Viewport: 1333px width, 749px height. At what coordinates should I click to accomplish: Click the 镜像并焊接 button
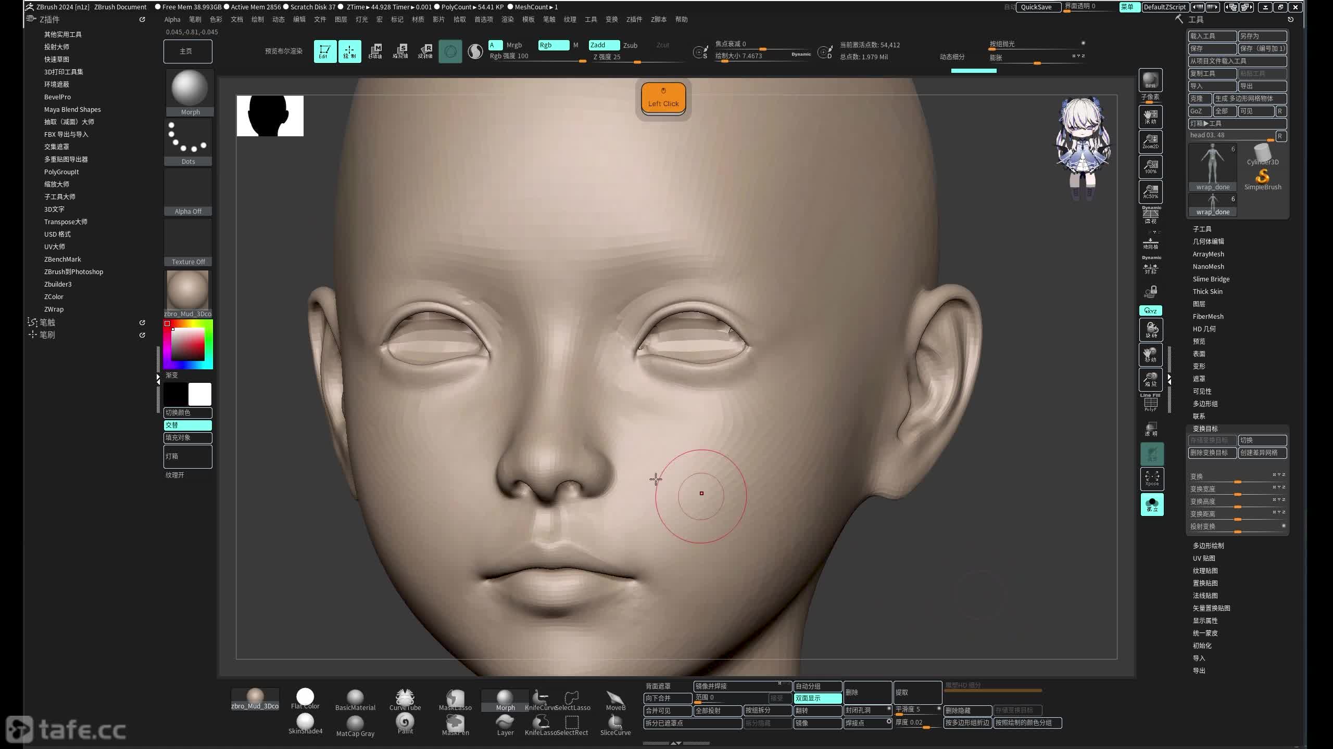(742, 686)
